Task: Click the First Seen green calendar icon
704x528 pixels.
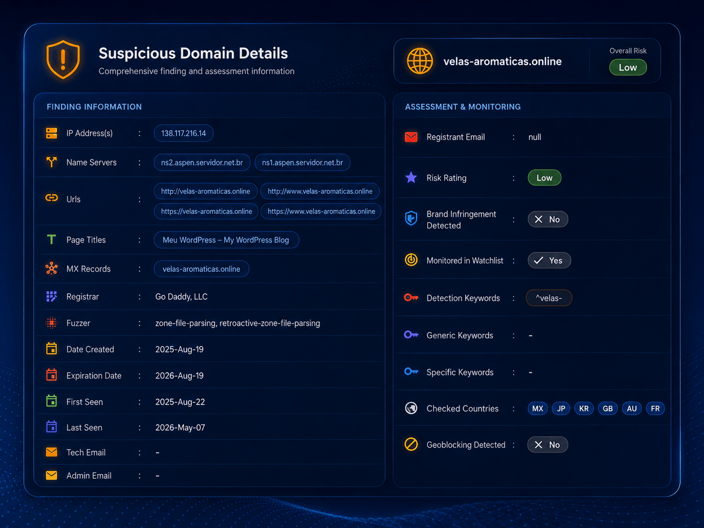Action: coord(52,401)
